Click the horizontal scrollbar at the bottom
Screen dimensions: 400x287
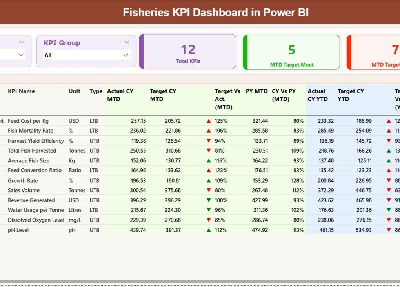click(200, 279)
